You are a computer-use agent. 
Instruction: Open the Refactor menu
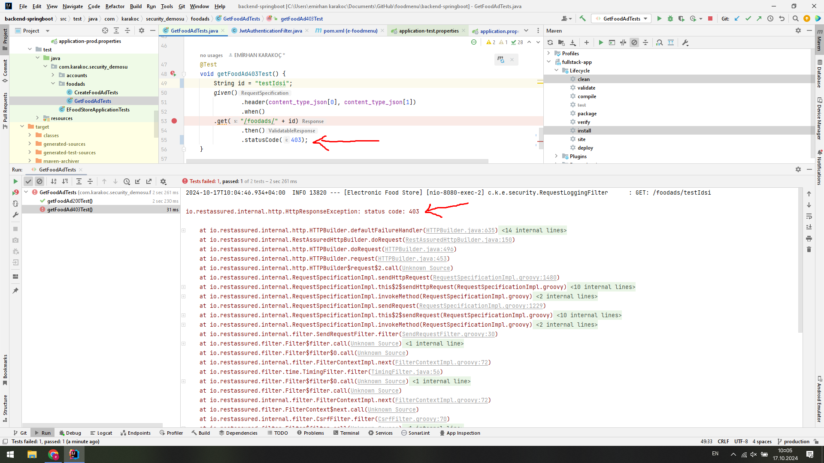click(115, 6)
